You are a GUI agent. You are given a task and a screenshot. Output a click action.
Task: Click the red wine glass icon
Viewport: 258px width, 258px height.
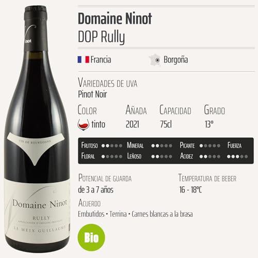(84, 124)
